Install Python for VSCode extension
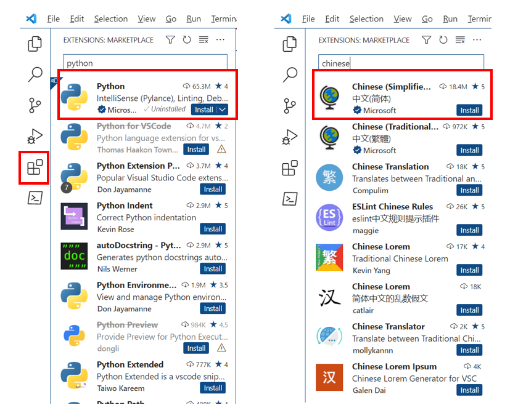This screenshot has width=518, height=413. pos(196,150)
